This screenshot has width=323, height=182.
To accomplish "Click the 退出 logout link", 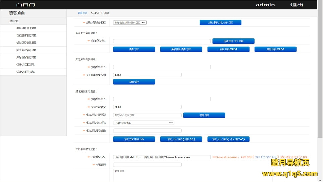I will (x=297, y=5).
